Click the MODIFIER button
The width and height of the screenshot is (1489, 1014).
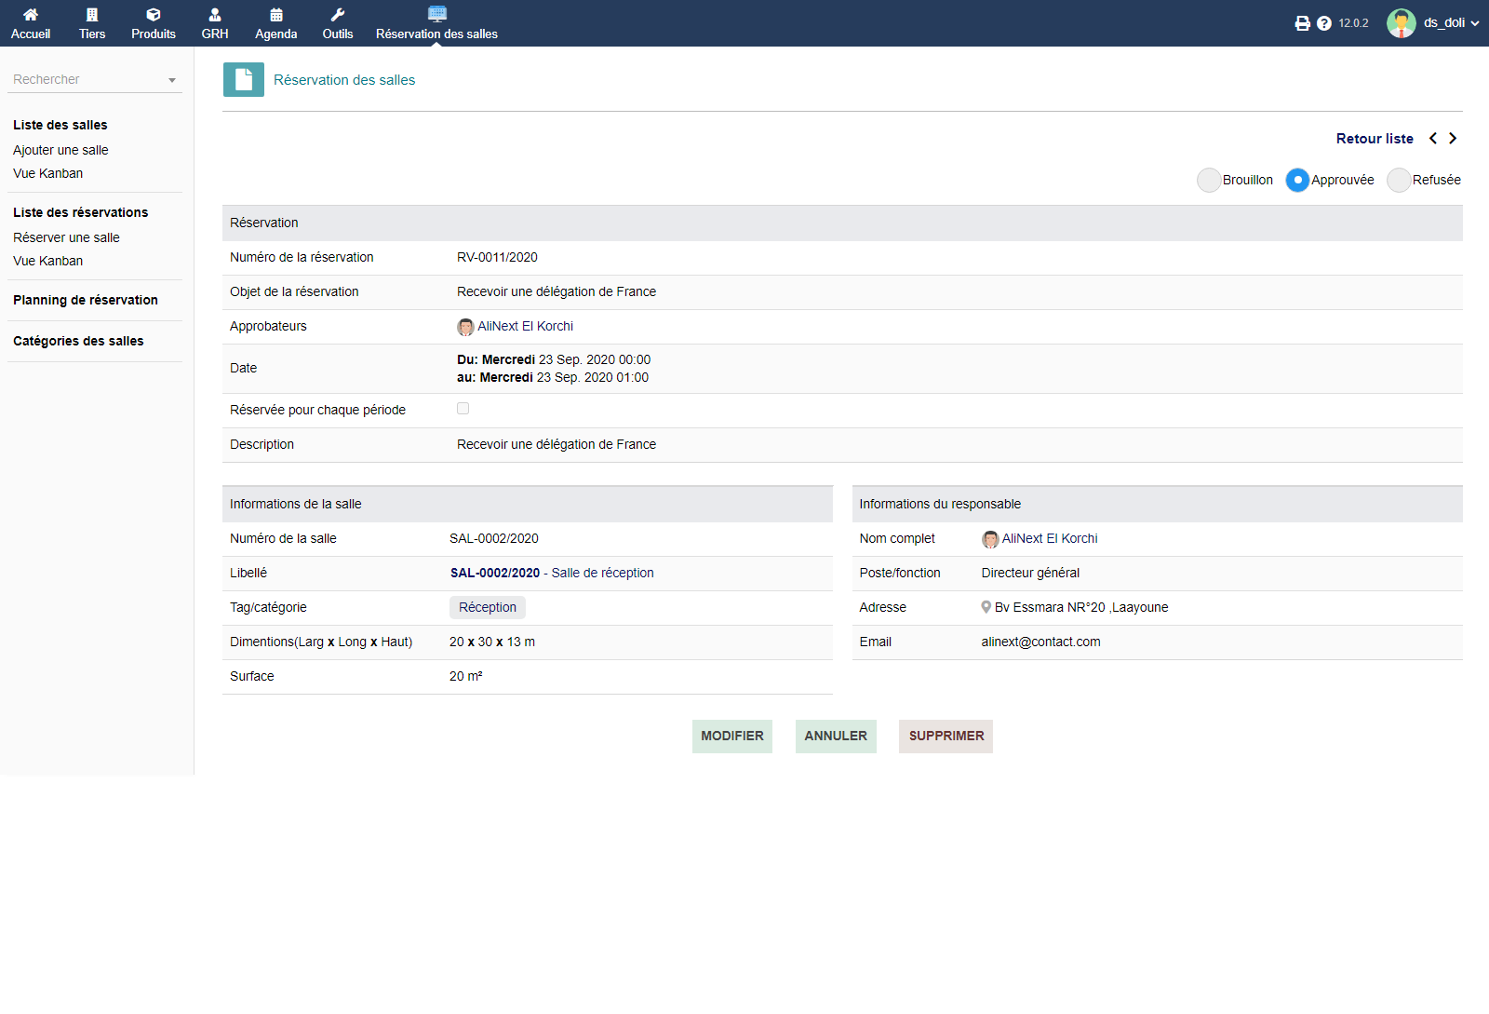pos(731,736)
